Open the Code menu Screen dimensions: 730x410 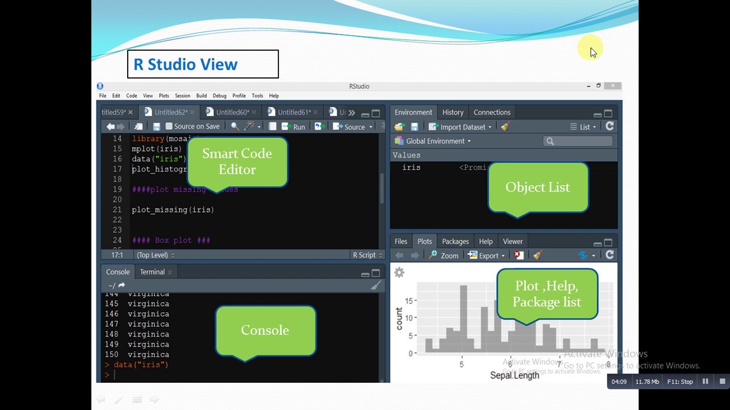[132, 96]
